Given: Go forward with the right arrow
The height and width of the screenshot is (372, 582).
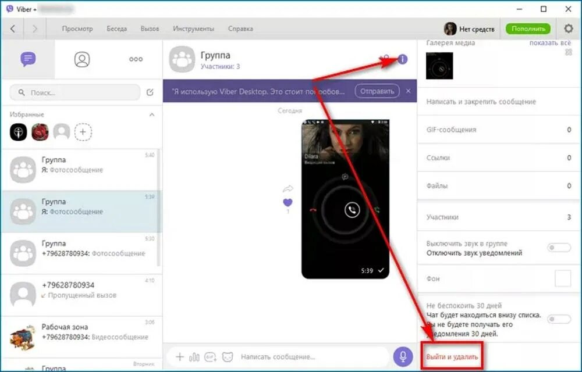Looking at the screenshot, I should [x=35, y=28].
